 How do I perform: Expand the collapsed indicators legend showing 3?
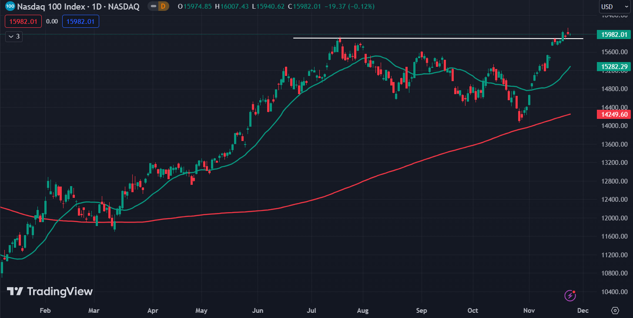point(13,36)
